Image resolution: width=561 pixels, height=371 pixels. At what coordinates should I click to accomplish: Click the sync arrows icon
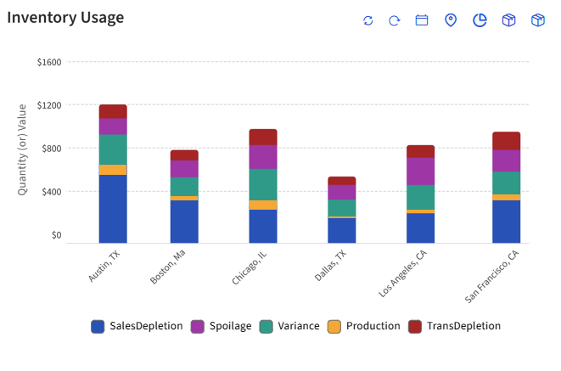[367, 20]
